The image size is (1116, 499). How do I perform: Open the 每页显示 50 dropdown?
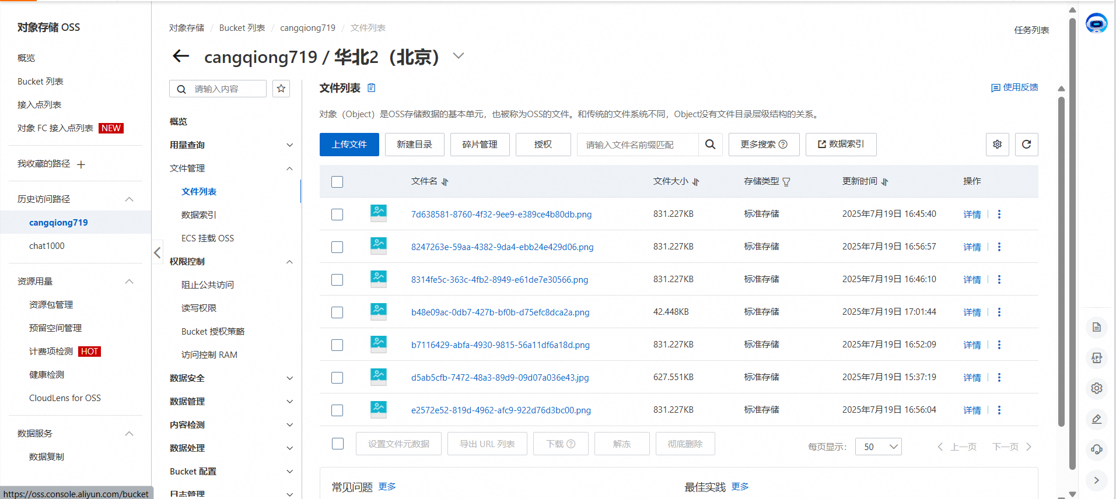879,447
